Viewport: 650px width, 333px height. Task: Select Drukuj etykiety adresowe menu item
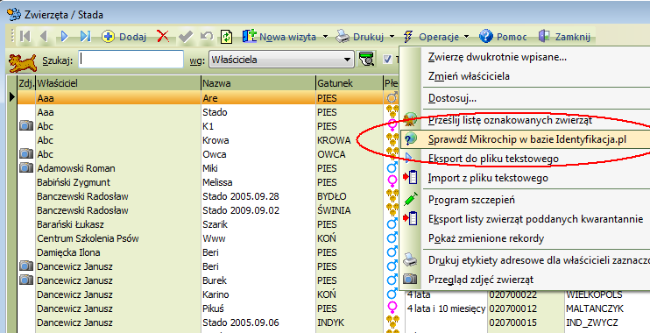(539, 260)
